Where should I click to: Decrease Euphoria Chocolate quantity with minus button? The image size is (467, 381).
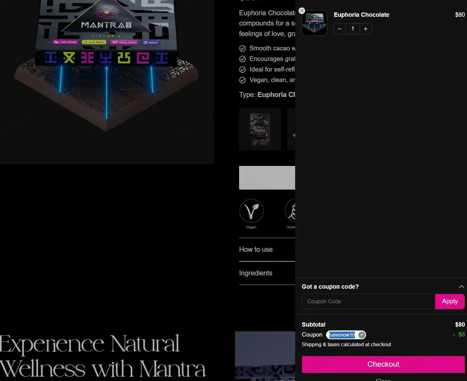(340, 29)
